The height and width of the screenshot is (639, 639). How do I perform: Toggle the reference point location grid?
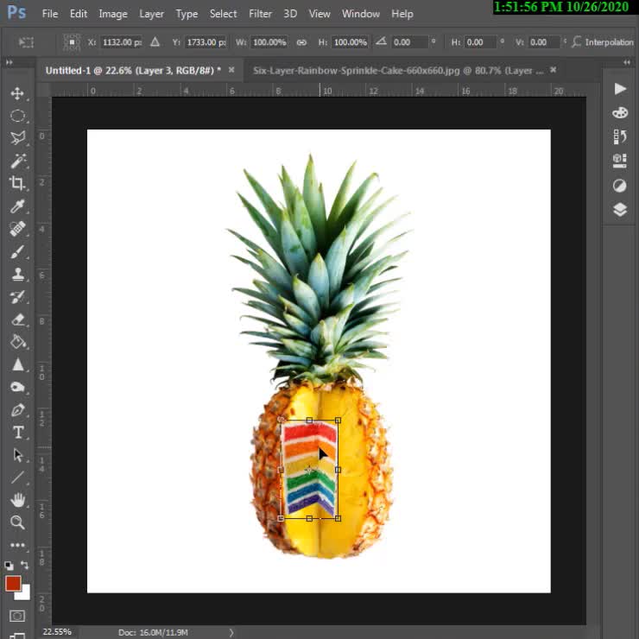(26, 41)
